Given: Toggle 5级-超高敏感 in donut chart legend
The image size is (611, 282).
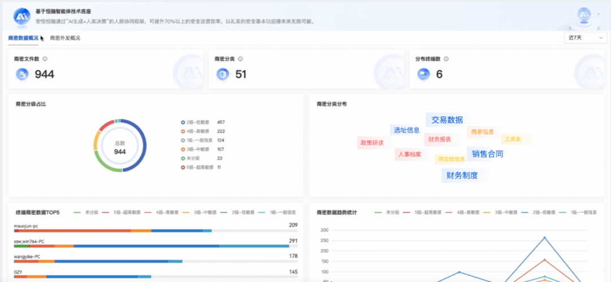Looking at the screenshot, I should pos(200,168).
